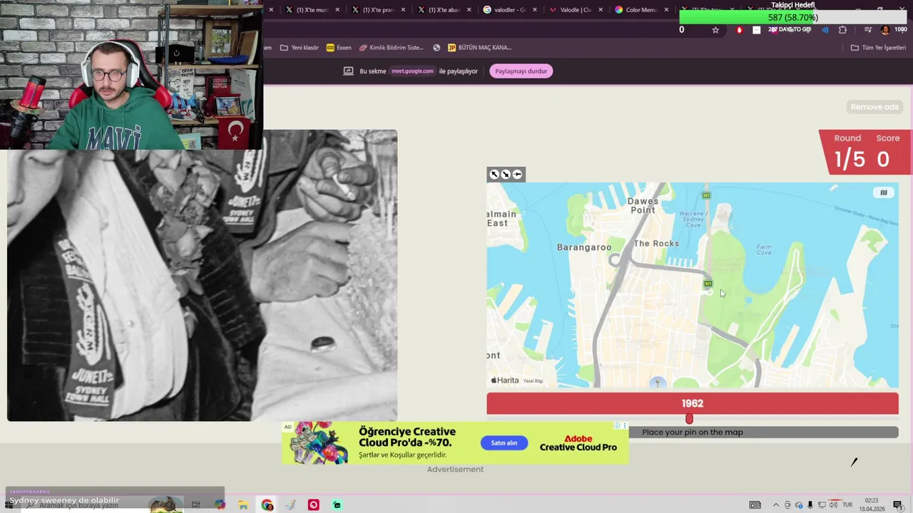The width and height of the screenshot is (913, 513).
Task: Open the Task View icon in the taskbar
Action: point(195,505)
